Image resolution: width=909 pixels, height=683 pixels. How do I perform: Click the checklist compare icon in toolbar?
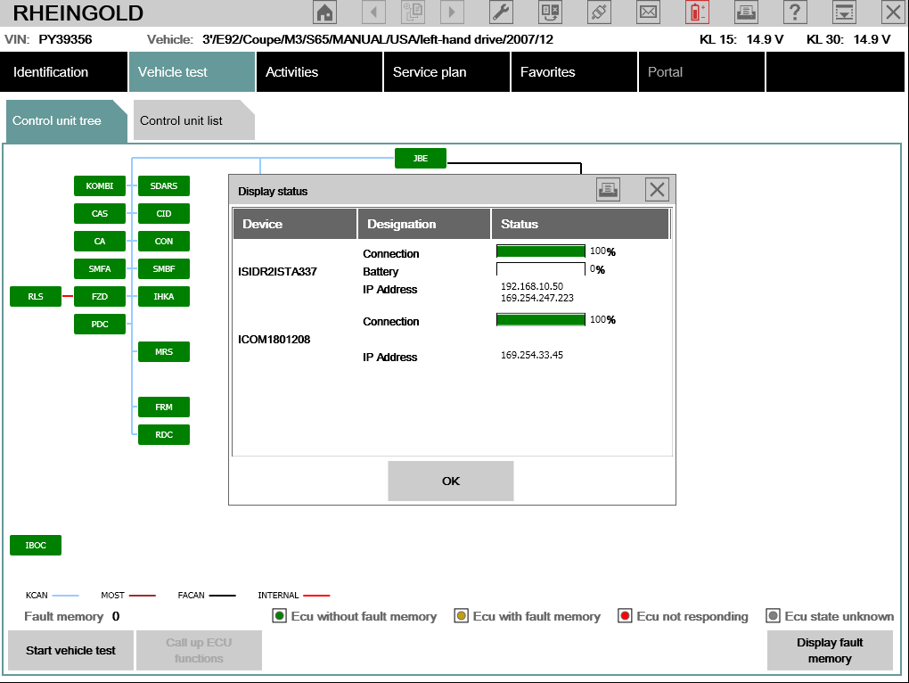[x=551, y=12]
